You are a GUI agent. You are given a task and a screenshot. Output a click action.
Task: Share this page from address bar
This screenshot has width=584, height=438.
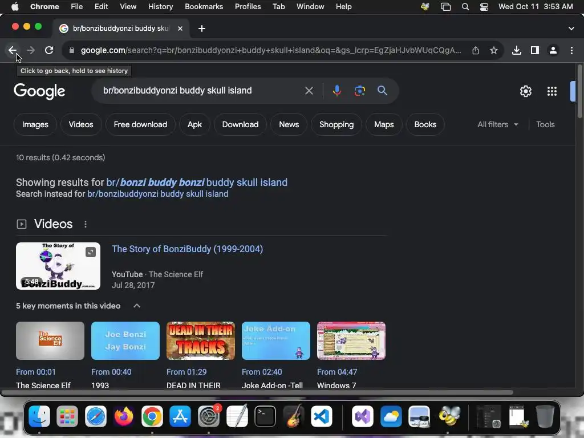[476, 50]
